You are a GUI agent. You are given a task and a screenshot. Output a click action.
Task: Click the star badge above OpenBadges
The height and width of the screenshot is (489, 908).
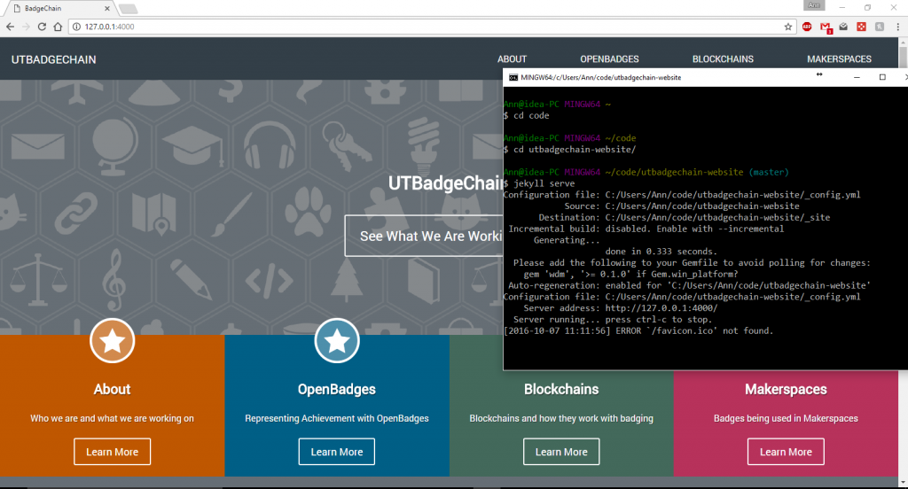(337, 341)
